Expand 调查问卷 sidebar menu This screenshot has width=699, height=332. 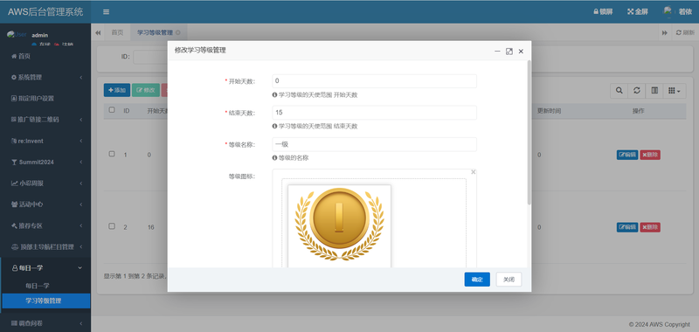coord(45,322)
